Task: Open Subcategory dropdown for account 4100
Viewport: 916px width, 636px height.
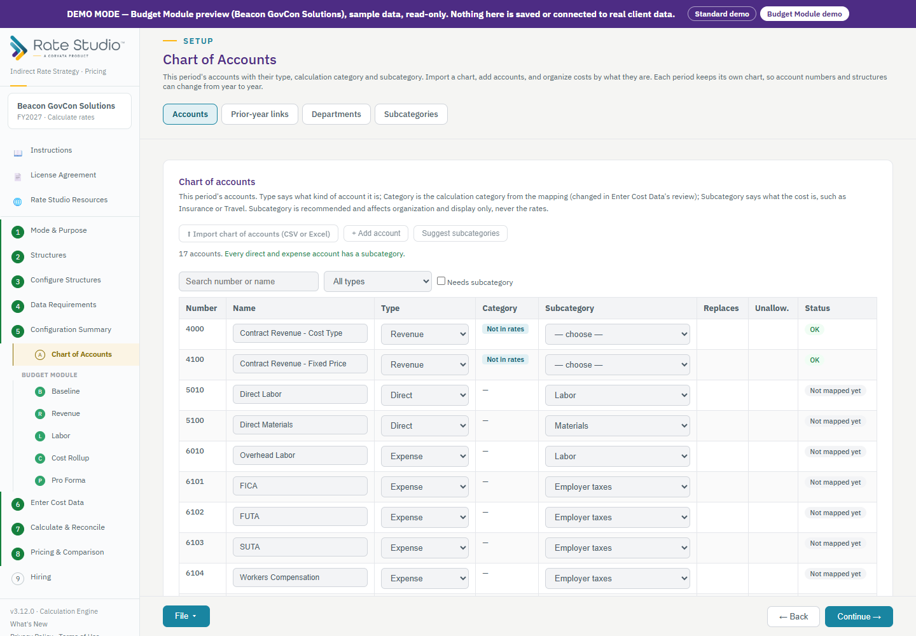Action: click(618, 364)
